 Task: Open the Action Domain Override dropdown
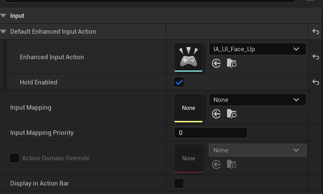tap(257, 150)
